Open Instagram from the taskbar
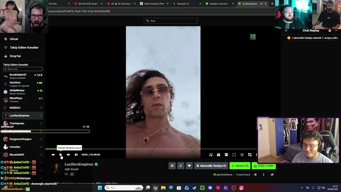341x192 pixels. coord(241,188)
